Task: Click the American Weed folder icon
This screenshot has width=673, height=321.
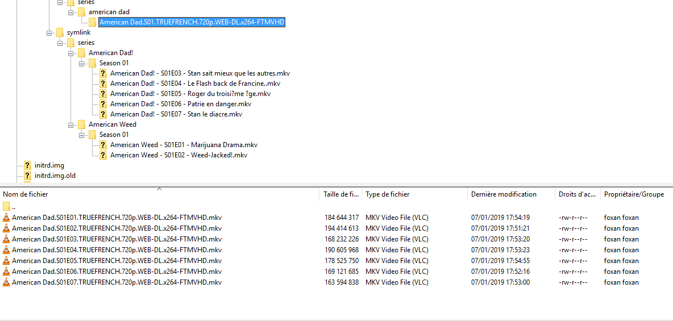Action: (x=81, y=125)
